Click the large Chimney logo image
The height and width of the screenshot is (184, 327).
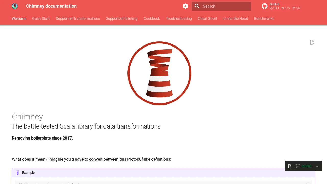pos(159,73)
